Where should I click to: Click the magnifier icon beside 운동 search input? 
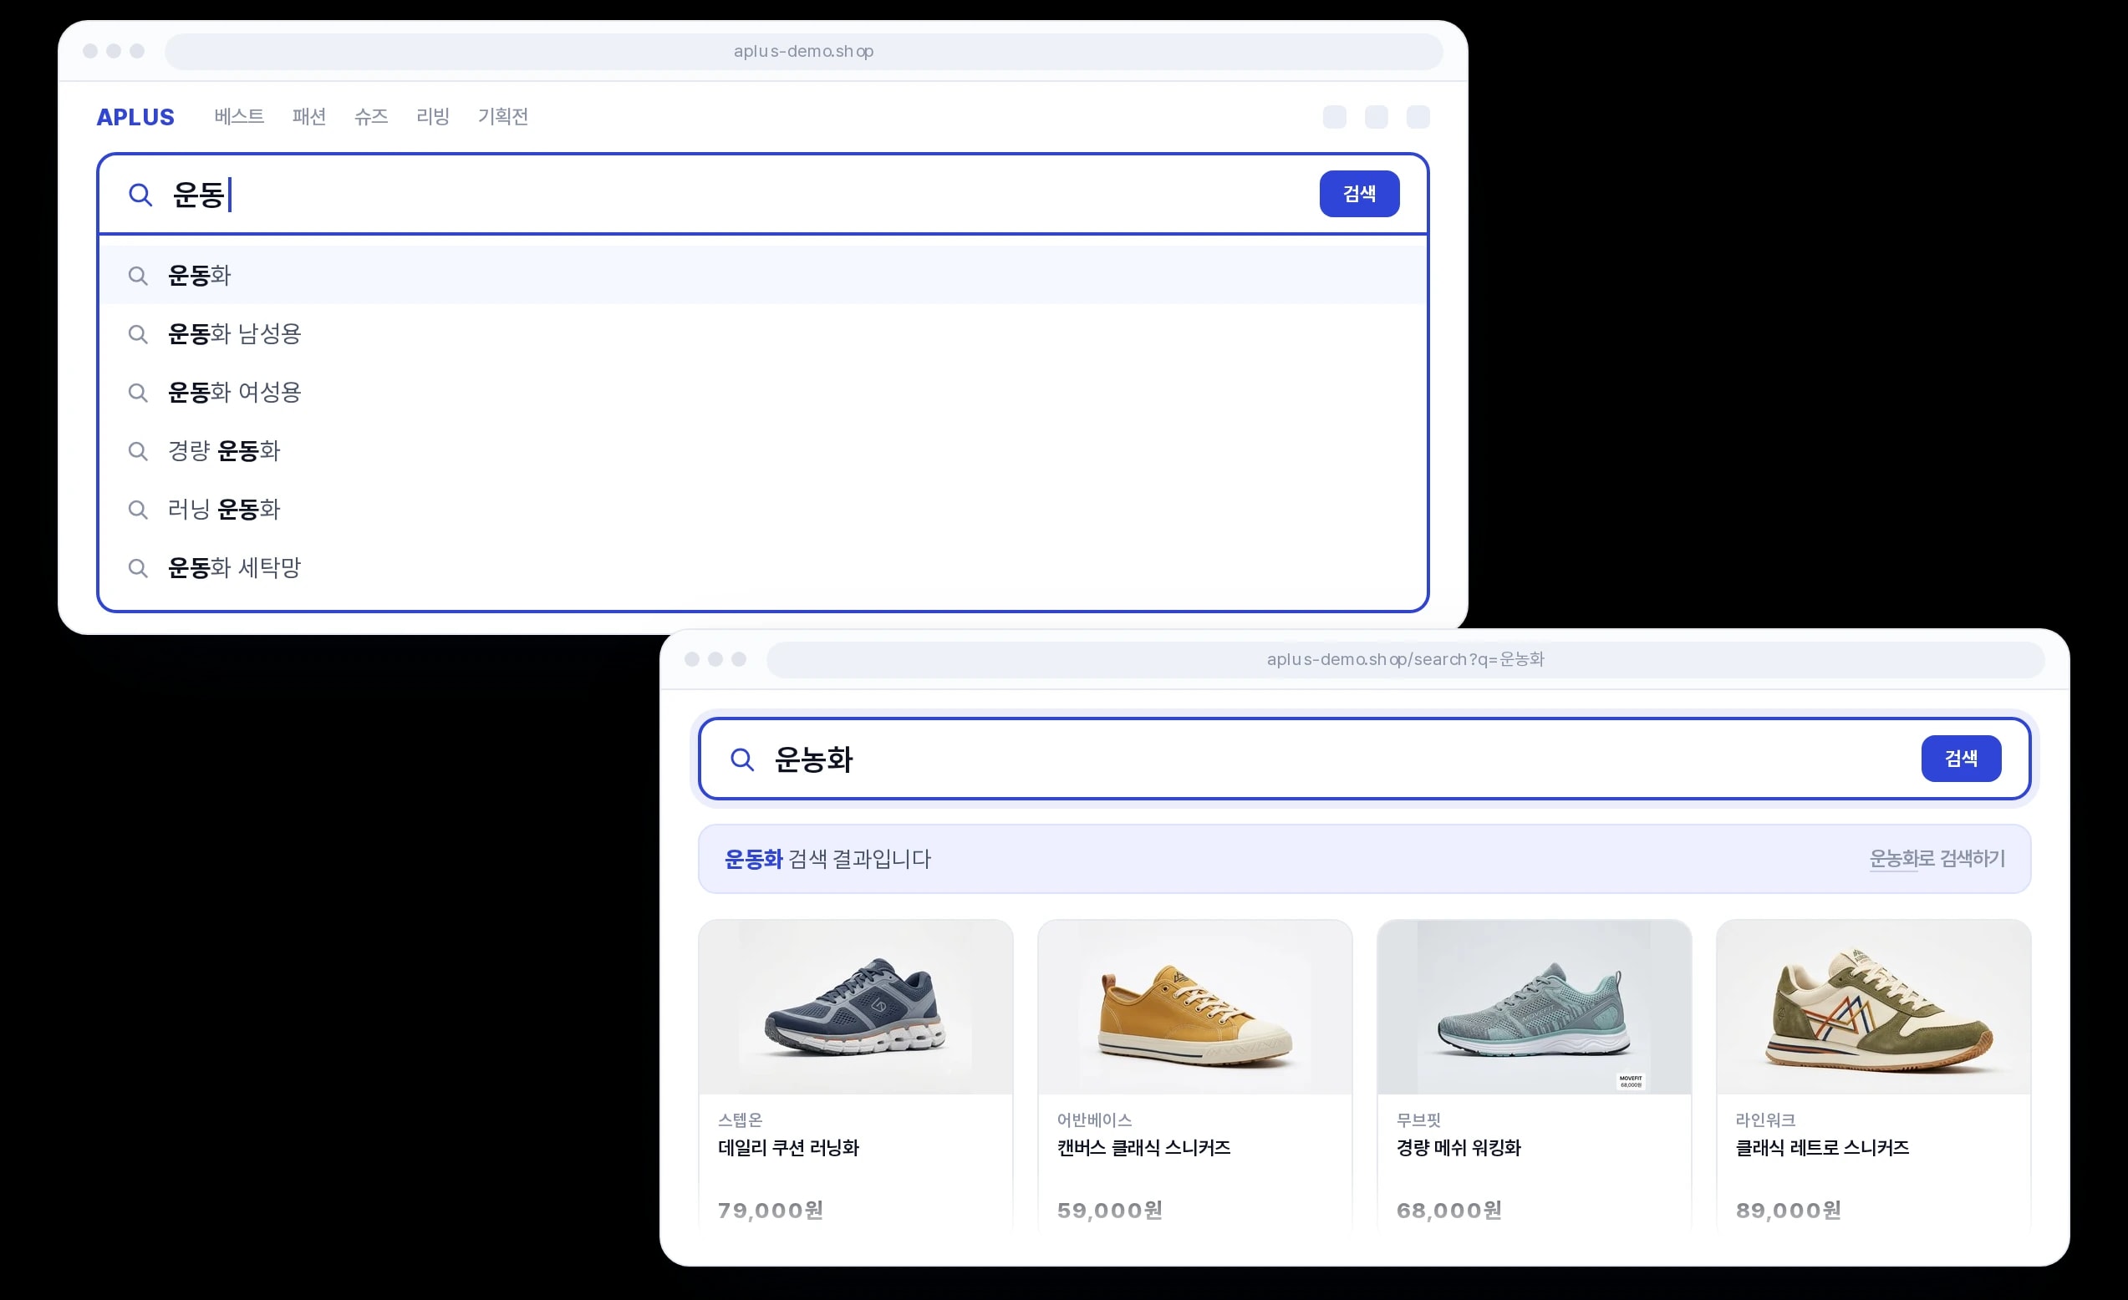pos(140,194)
